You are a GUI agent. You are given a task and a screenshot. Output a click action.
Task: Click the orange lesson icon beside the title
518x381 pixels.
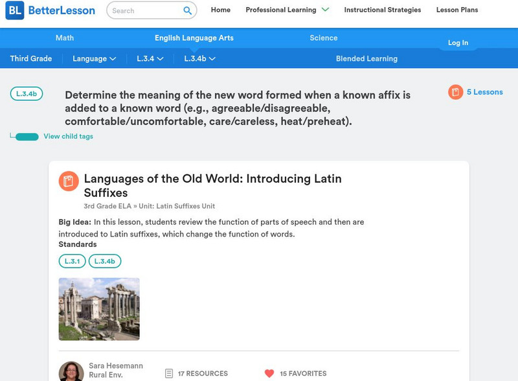(69, 181)
